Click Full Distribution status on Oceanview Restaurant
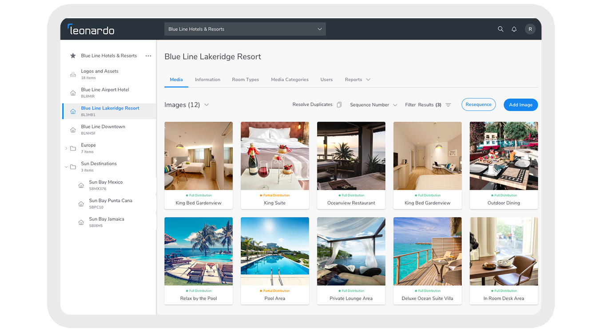The height and width of the screenshot is (329, 596). pos(351,195)
